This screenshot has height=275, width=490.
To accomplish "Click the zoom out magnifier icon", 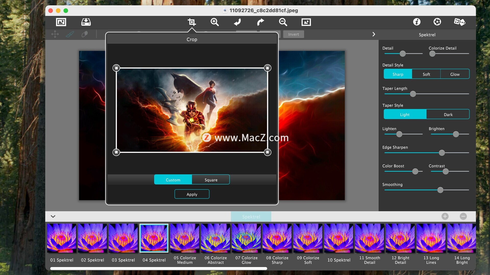I will [283, 22].
